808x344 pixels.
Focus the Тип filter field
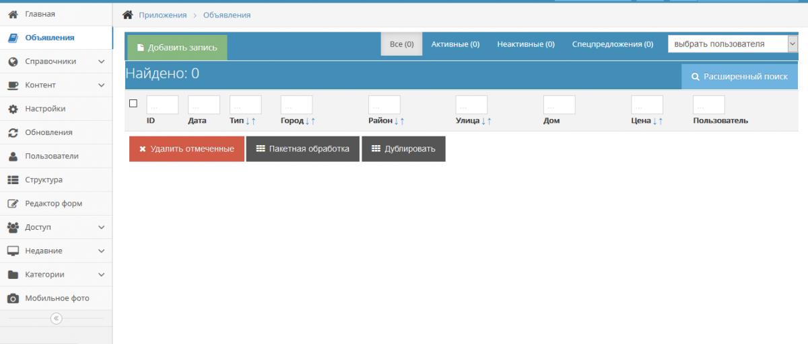pos(246,105)
